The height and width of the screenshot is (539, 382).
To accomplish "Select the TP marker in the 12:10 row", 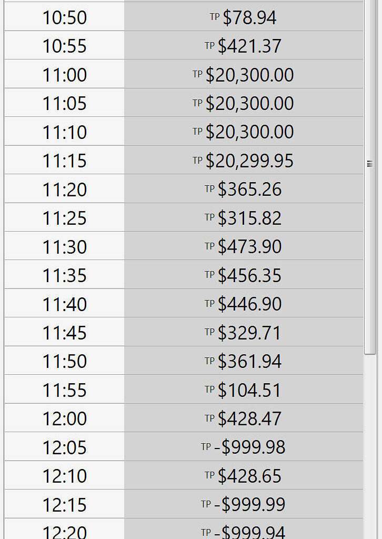I will coord(209,475).
